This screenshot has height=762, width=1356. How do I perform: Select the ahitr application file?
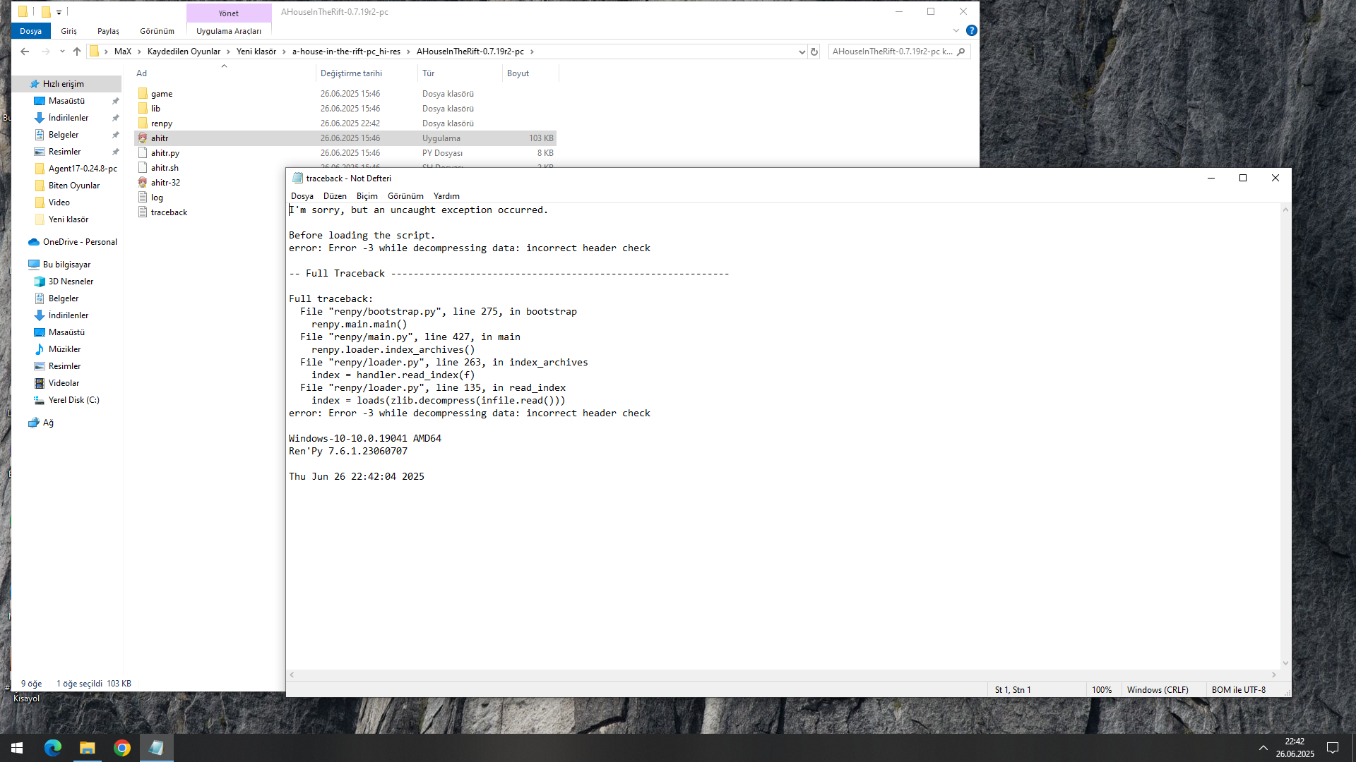160,138
